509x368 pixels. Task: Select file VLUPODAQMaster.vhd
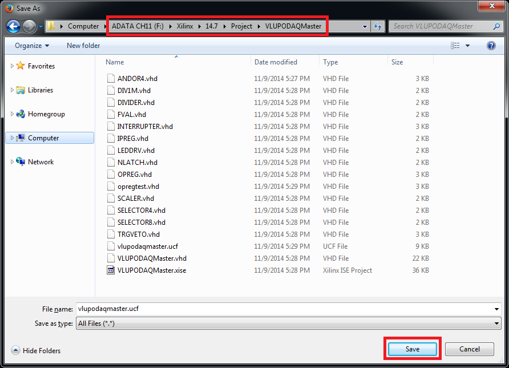pos(152,258)
